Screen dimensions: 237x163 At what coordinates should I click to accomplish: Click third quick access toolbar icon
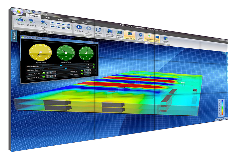[x=39, y=13]
